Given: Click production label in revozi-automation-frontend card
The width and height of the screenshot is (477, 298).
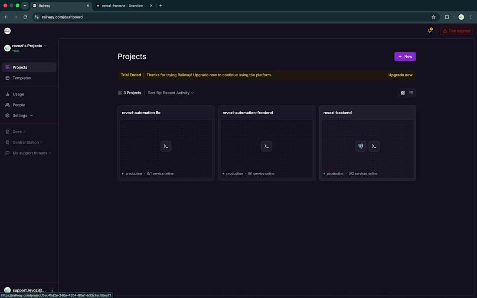Looking at the screenshot, I should [x=234, y=174].
